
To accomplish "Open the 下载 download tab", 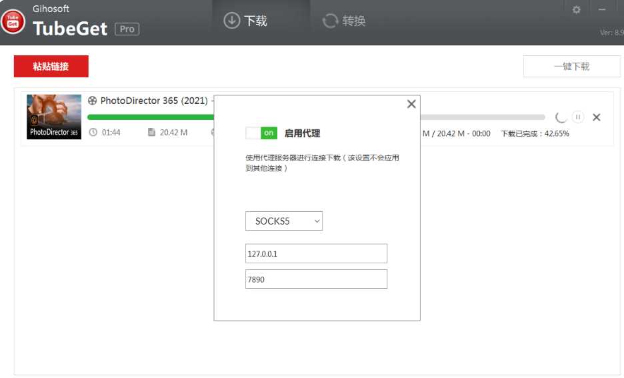I will coord(245,21).
